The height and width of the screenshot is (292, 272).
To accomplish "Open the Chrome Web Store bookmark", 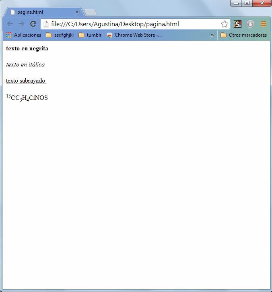I will pos(134,35).
